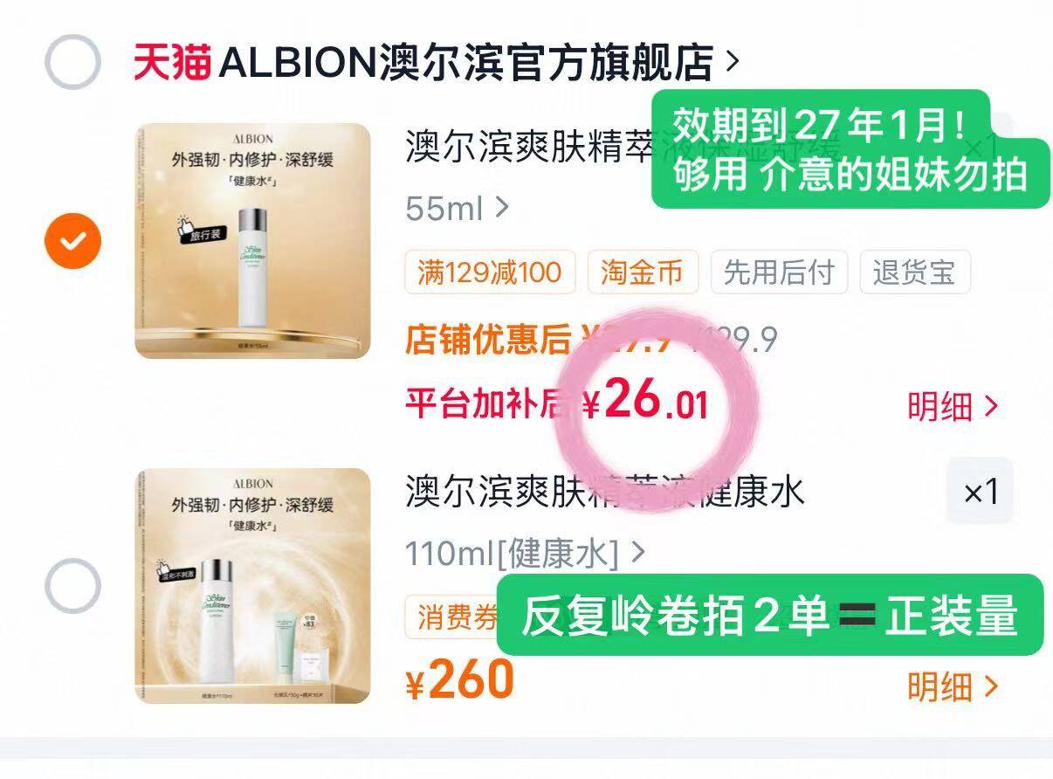
Task: Tap the 淘金币 coin tag
Action: 643,272
